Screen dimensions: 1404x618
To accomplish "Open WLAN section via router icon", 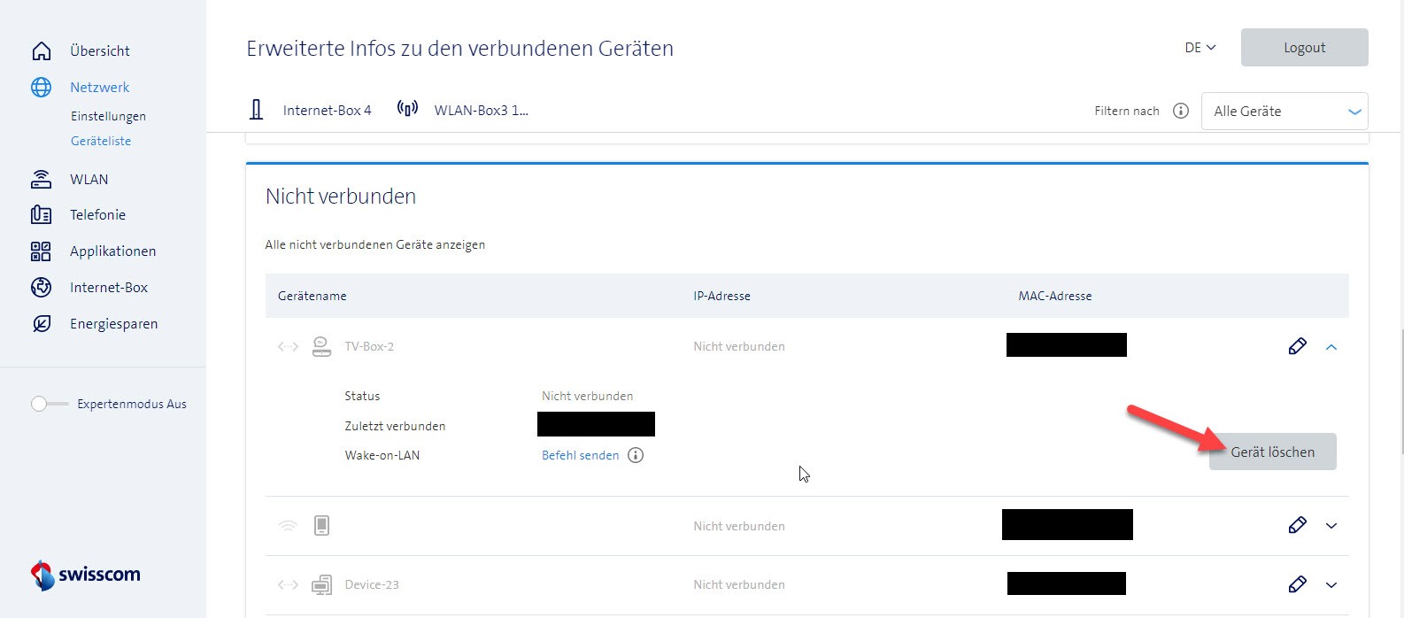I will [x=41, y=180].
